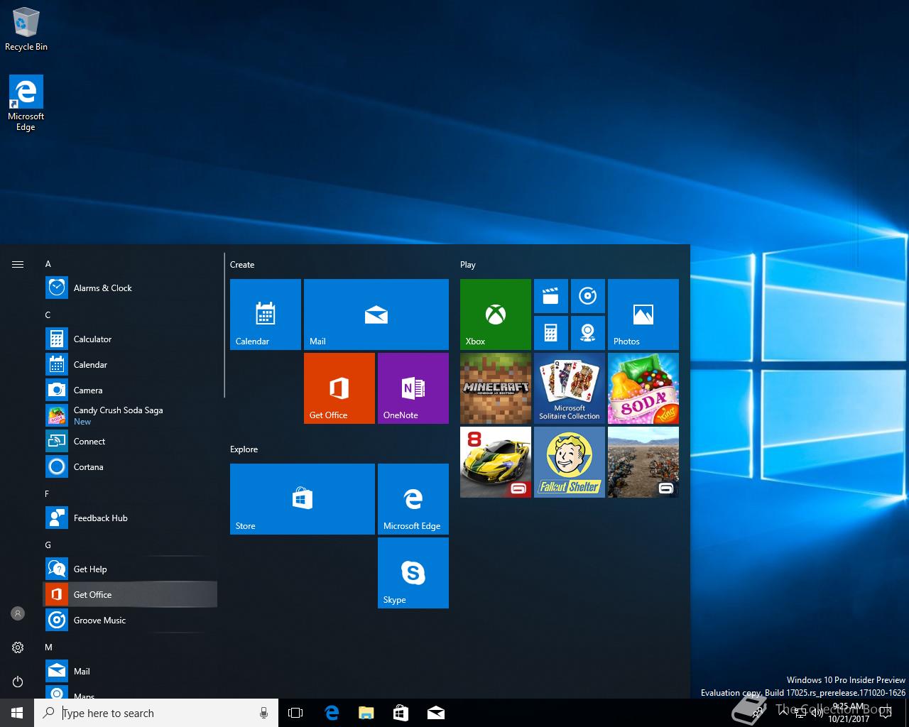
Task: Open the Store icon on the taskbar
Action: (401, 713)
